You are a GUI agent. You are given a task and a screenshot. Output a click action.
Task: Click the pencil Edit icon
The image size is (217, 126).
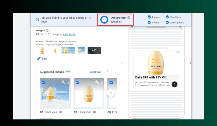(39, 59)
